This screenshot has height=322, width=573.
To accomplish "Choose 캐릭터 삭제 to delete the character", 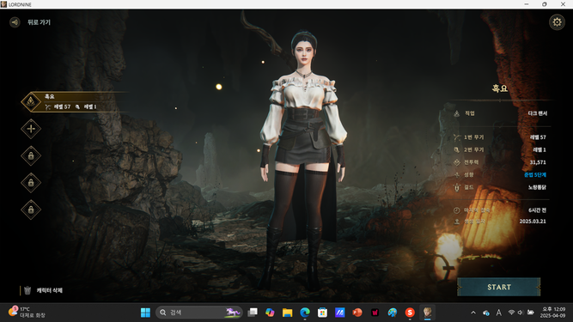I will pyautogui.click(x=49, y=290).
